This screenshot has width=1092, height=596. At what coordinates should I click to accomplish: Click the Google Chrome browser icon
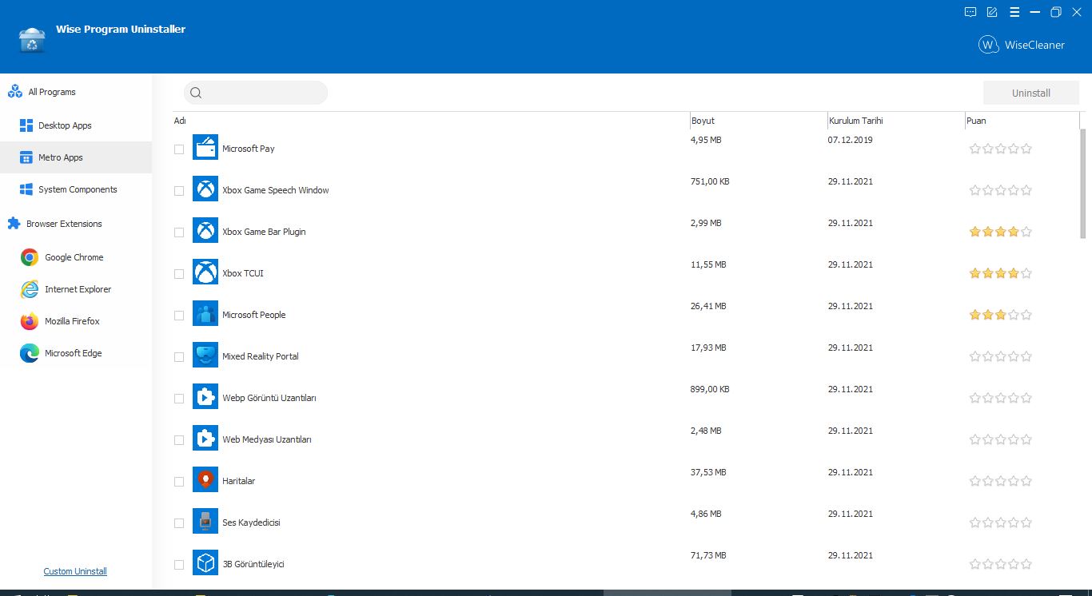click(30, 257)
